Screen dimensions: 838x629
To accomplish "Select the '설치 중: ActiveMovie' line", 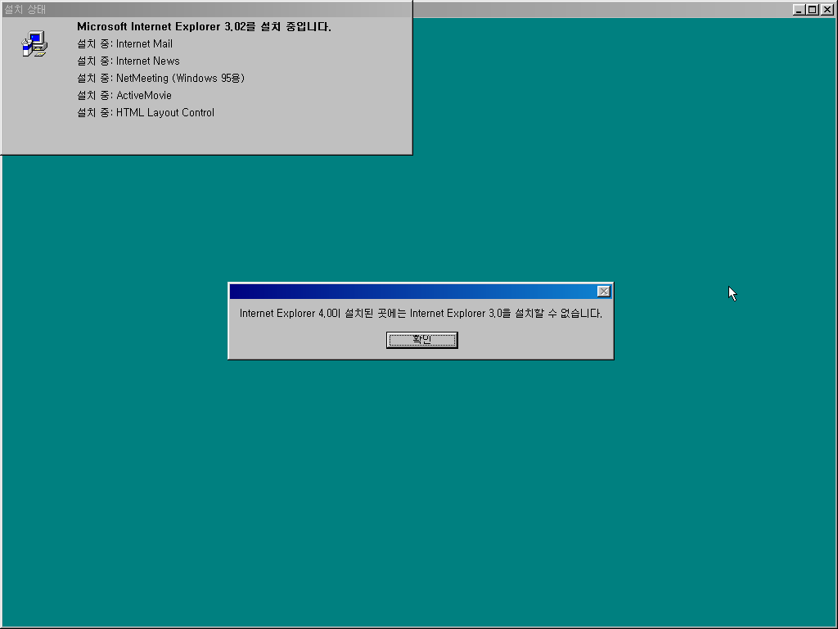I will (x=124, y=95).
